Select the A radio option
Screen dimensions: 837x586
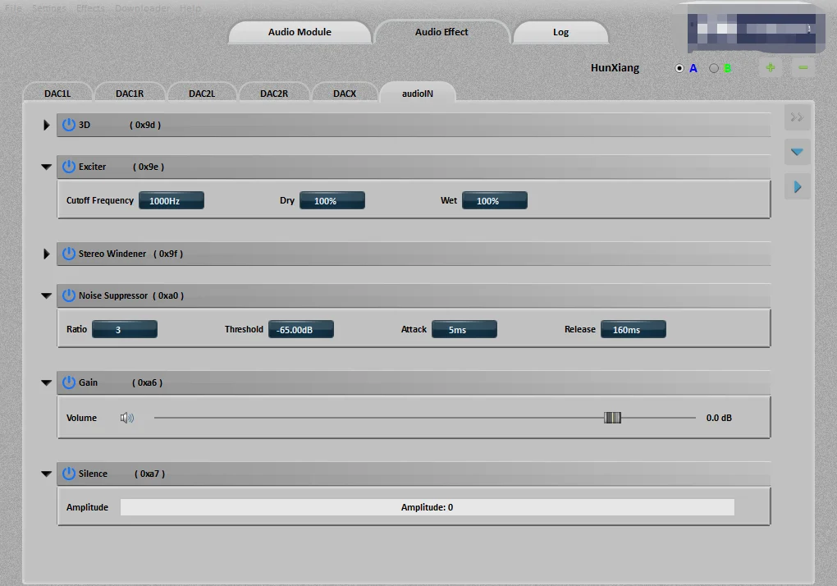tap(679, 68)
